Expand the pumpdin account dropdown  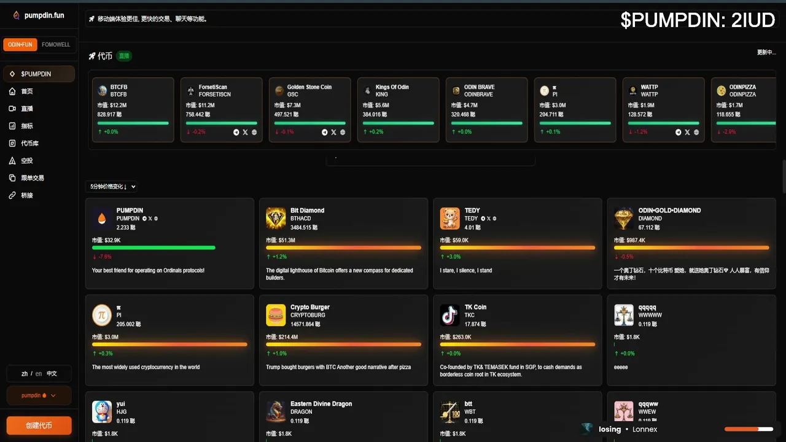pyautogui.click(x=39, y=395)
